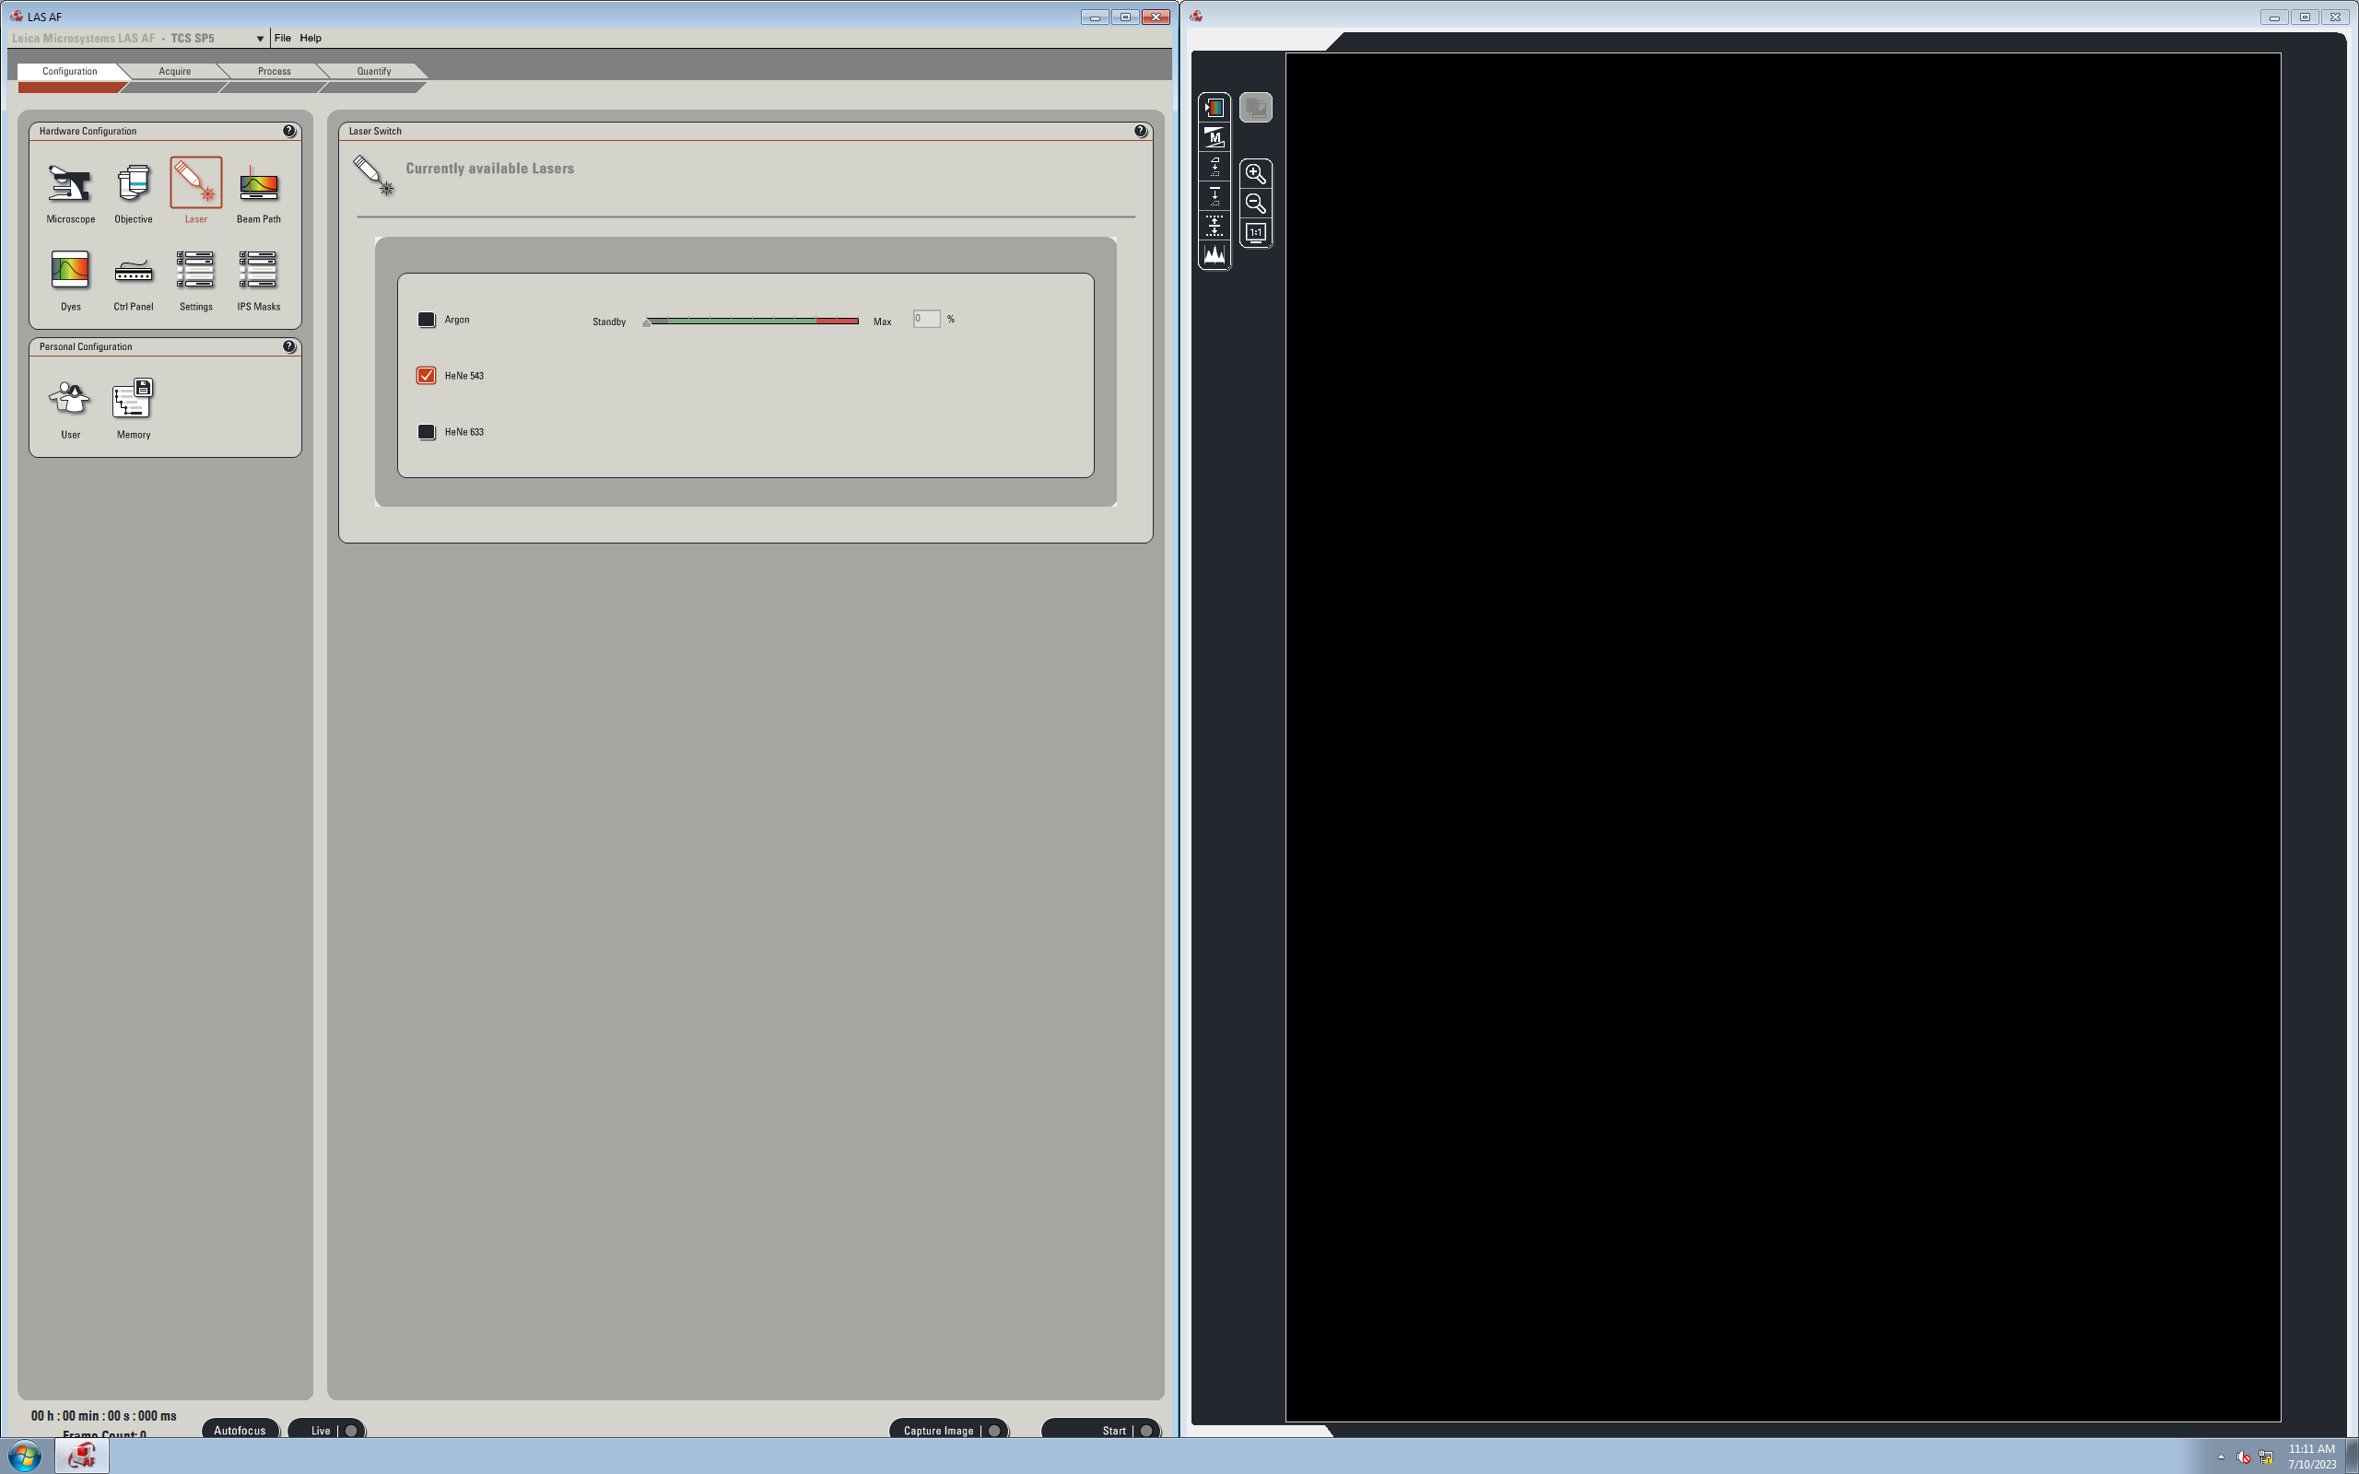
Task: Click the Autofocus button
Action: click(240, 1430)
